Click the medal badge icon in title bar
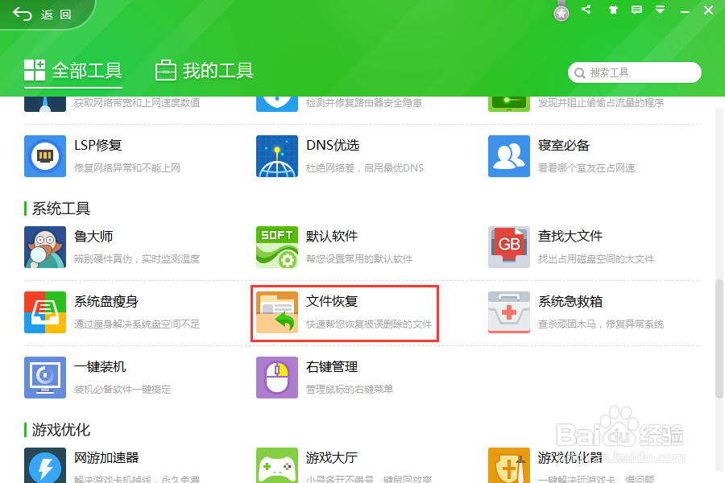This screenshot has width=725, height=483. coord(561,11)
